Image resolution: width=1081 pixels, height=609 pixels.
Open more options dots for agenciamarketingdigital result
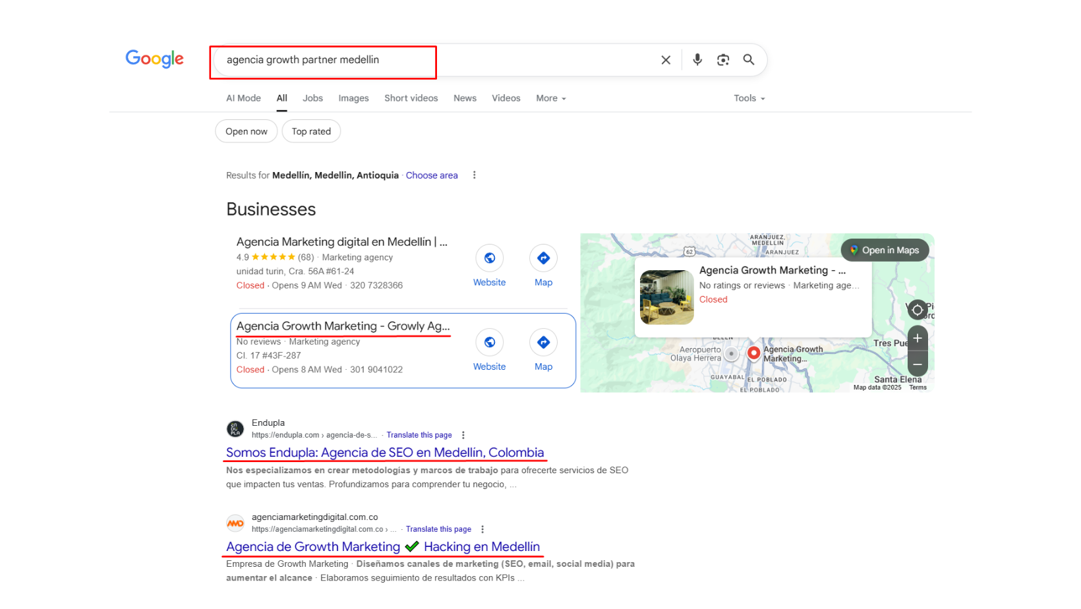tap(482, 529)
